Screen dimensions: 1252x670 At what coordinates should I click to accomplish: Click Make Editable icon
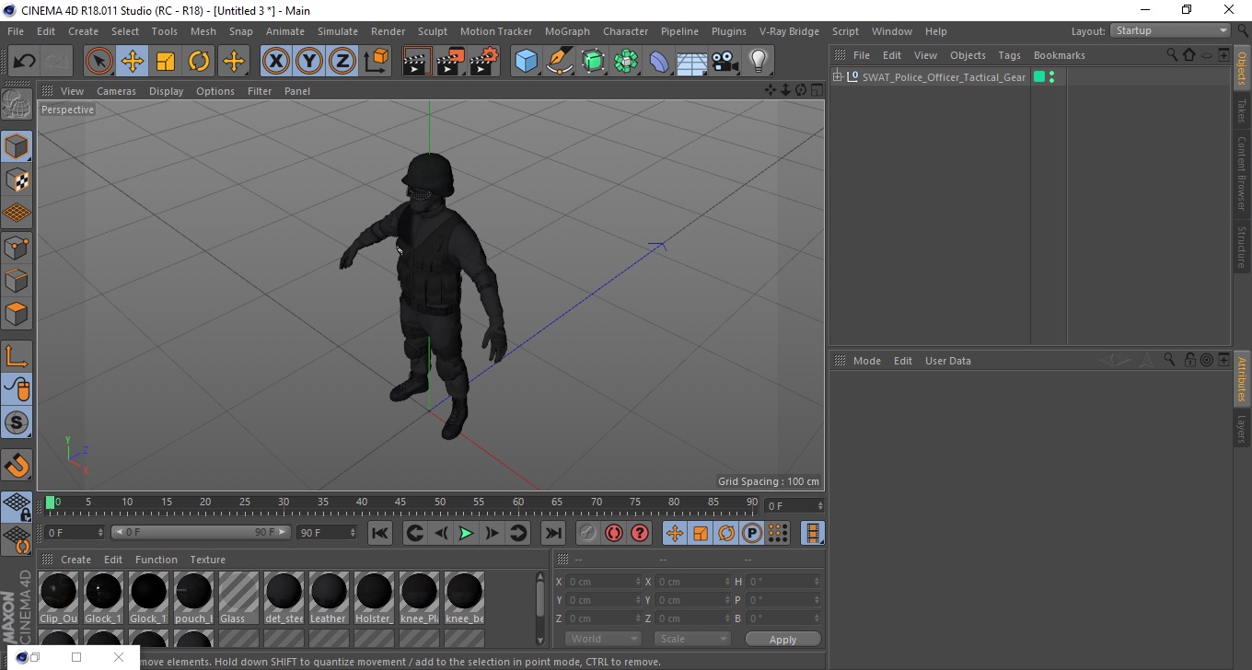pyautogui.click(x=17, y=105)
